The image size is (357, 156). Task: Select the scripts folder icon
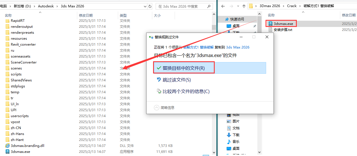tap(7, 74)
